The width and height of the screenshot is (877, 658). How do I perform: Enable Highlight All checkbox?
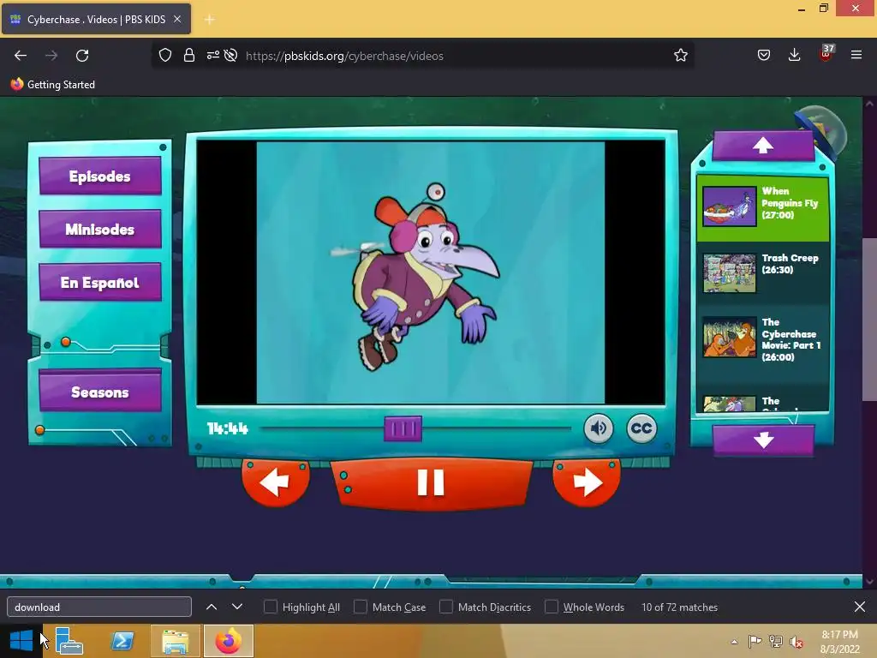point(270,607)
